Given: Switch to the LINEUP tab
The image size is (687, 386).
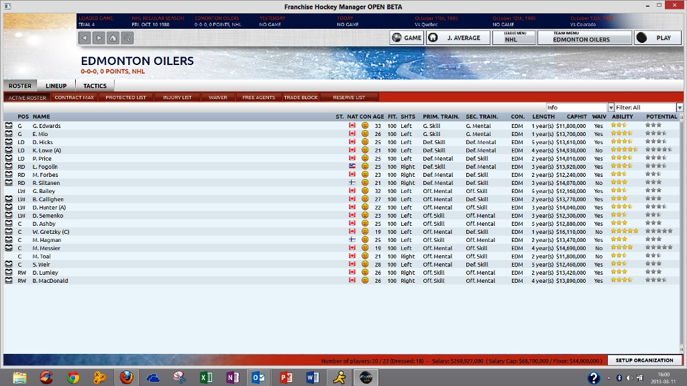Looking at the screenshot, I should 56,86.
